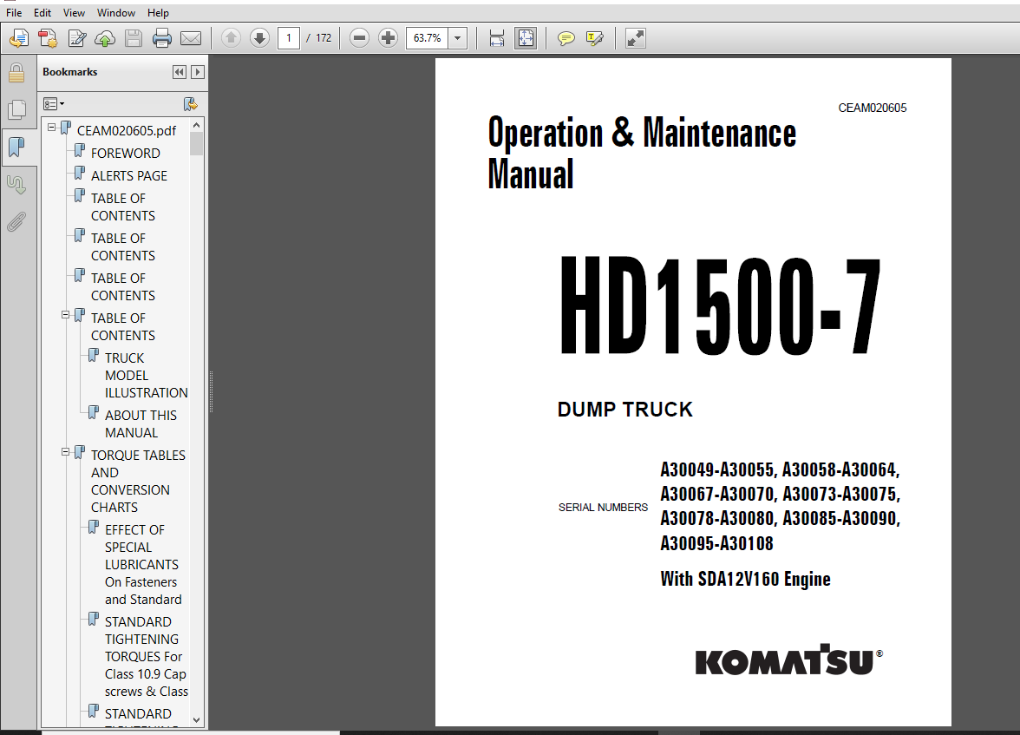
Task: Select EFFECT OF SPECIAL LUBRICANTS bookmark
Action: pos(143,564)
